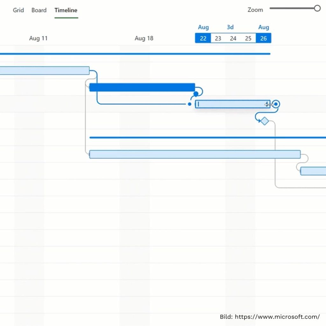Screen dimensions: 326x326
Task: Click the long light blue task bar below
Action: (195, 154)
